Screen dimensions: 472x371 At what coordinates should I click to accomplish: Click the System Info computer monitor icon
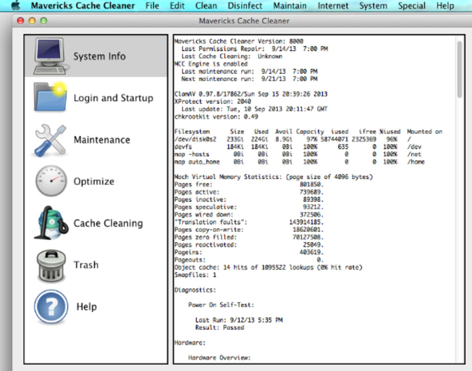click(51, 56)
